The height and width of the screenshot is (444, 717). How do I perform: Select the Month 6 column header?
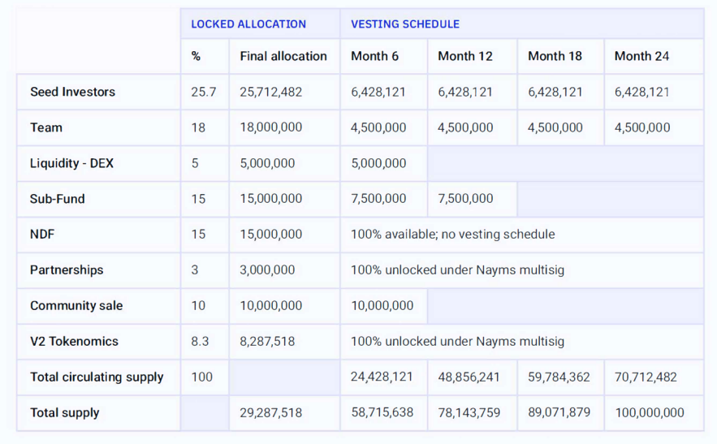tap(374, 56)
